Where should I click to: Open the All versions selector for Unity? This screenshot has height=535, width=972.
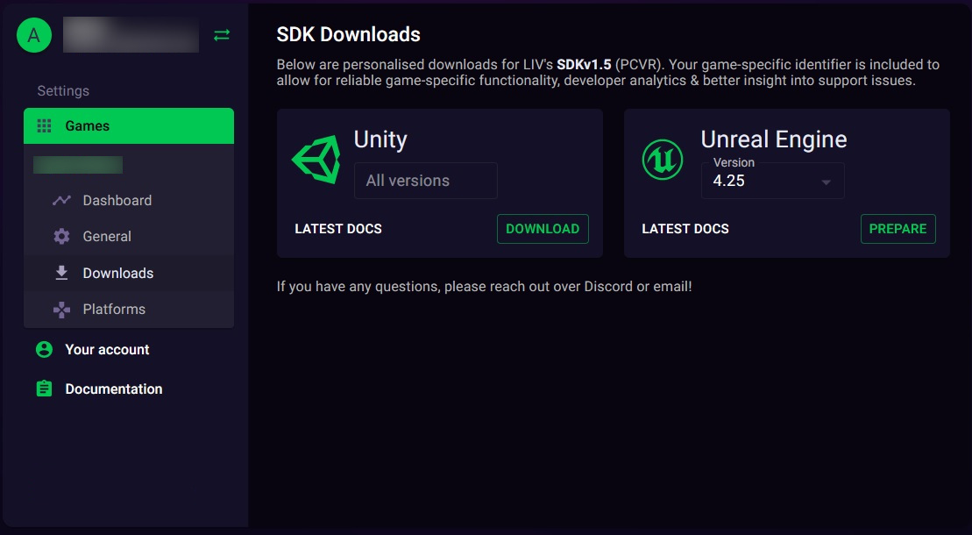(425, 181)
